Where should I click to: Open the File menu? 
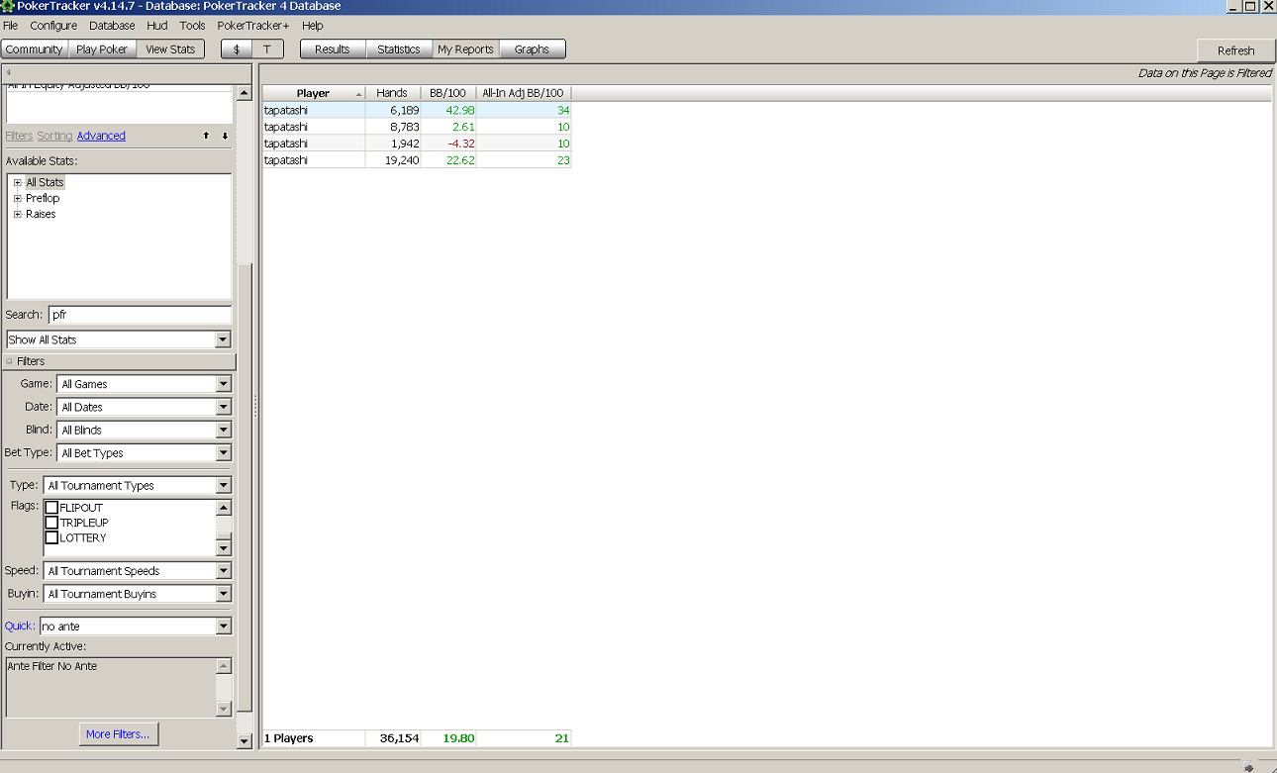pyautogui.click(x=11, y=26)
